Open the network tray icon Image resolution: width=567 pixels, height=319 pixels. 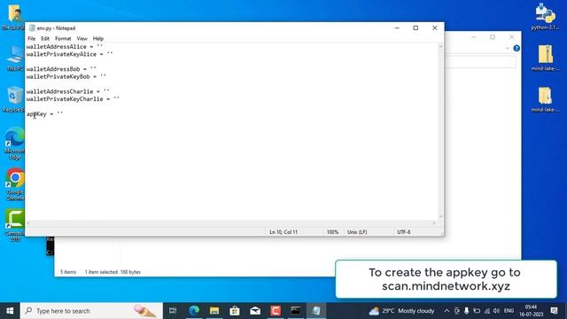[x=486, y=311]
